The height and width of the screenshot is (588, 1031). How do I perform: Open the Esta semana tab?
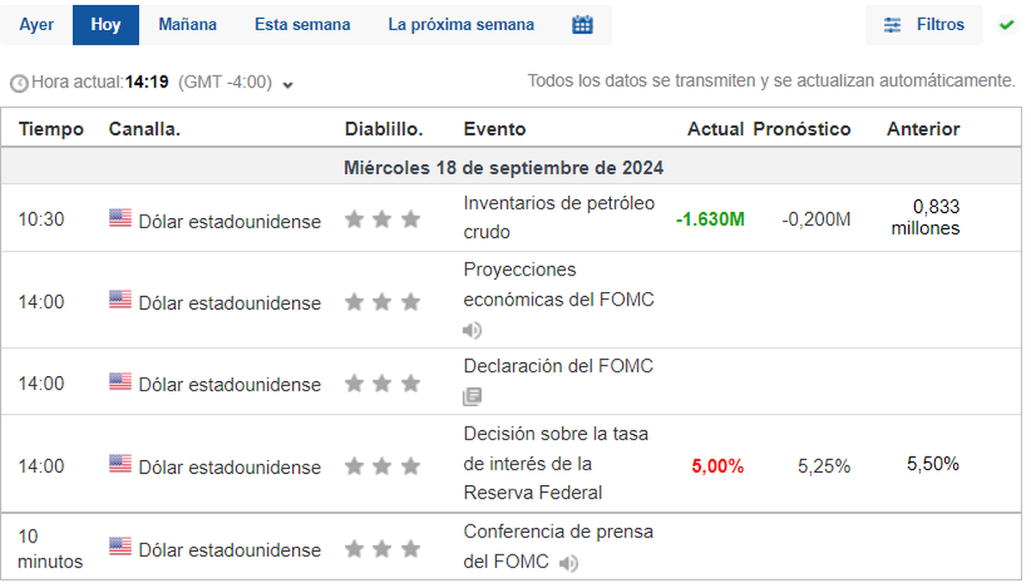coord(302,25)
